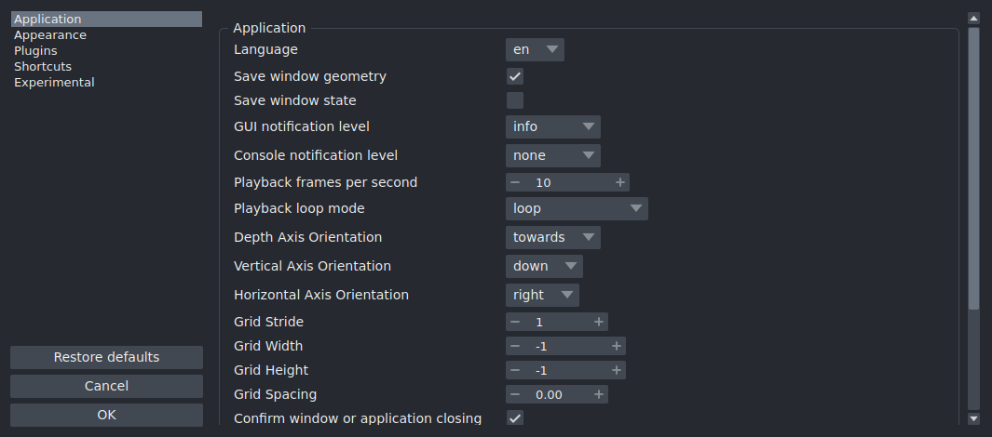Open the Language dropdown

click(535, 49)
